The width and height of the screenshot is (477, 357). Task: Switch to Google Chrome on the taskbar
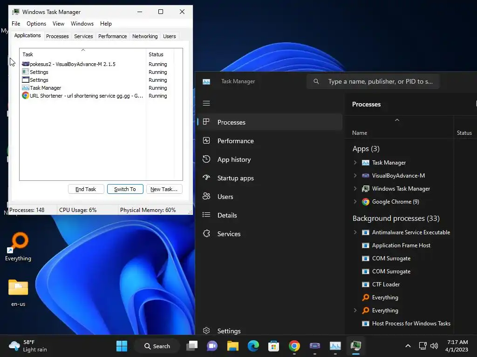[294, 346]
